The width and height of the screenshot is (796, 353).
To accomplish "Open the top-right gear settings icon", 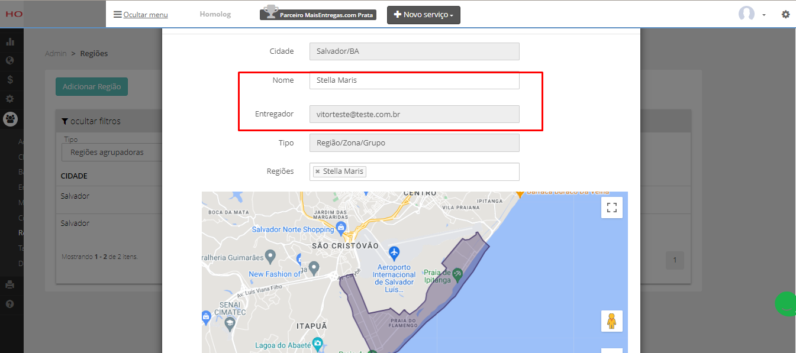I will click(785, 14).
